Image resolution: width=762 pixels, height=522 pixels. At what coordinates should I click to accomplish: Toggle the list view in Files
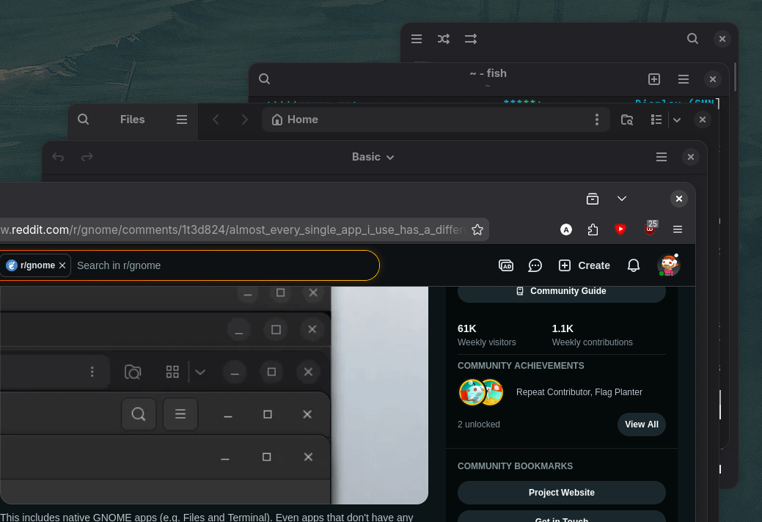pos(656,120)
